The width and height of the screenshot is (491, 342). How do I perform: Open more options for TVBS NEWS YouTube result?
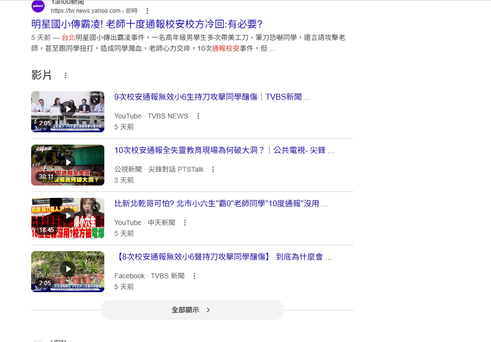click(x=198, y=116)
